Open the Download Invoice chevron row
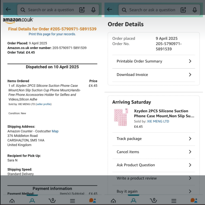This screenshot has height=205, width=205. pos(153,75)
